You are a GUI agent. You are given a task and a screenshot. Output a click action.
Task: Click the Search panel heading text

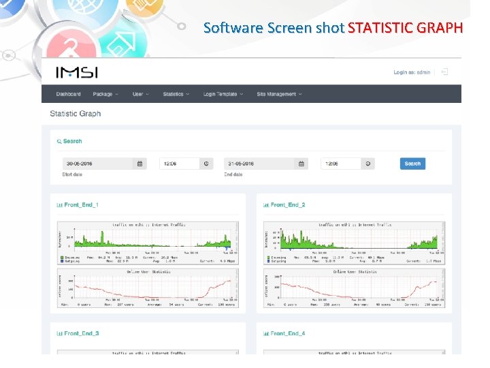73,141
